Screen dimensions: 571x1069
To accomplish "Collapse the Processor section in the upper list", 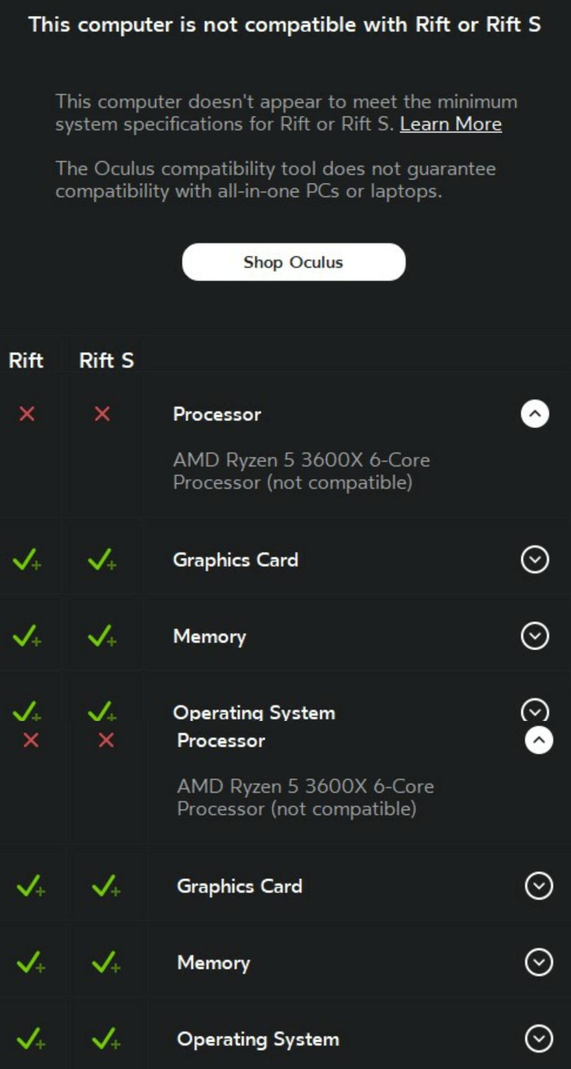I will (x=535, y=414).
